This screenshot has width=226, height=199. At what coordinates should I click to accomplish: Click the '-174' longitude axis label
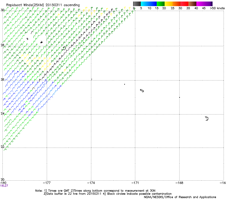[91, 183]
